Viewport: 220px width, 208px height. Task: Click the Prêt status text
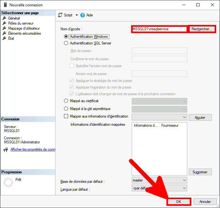18,180
